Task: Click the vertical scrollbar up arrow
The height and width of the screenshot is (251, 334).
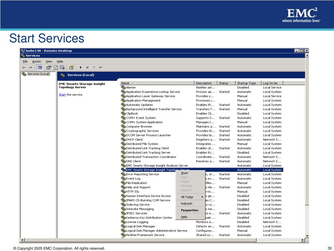Action: pyautogui.click(x=307, y=56)
